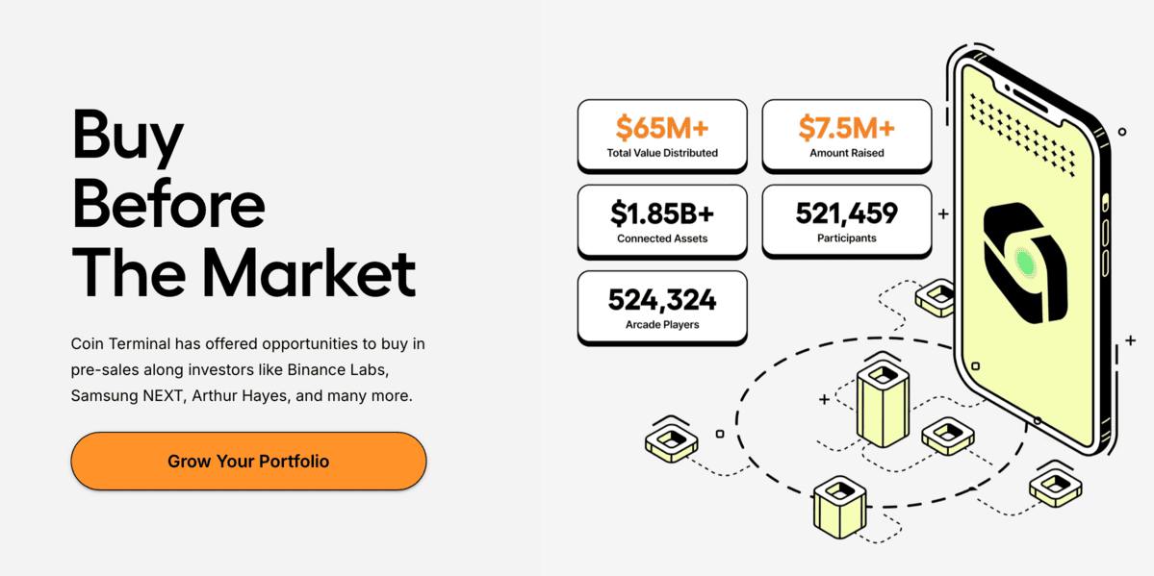Click the 524,324 Arcade Players card
Image resolution: width=1154 pixels, height=576 pixels.
662,308
